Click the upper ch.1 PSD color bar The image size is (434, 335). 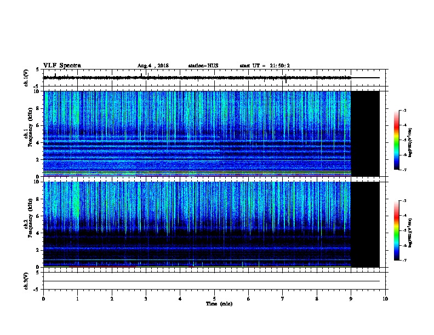(396, 140)
